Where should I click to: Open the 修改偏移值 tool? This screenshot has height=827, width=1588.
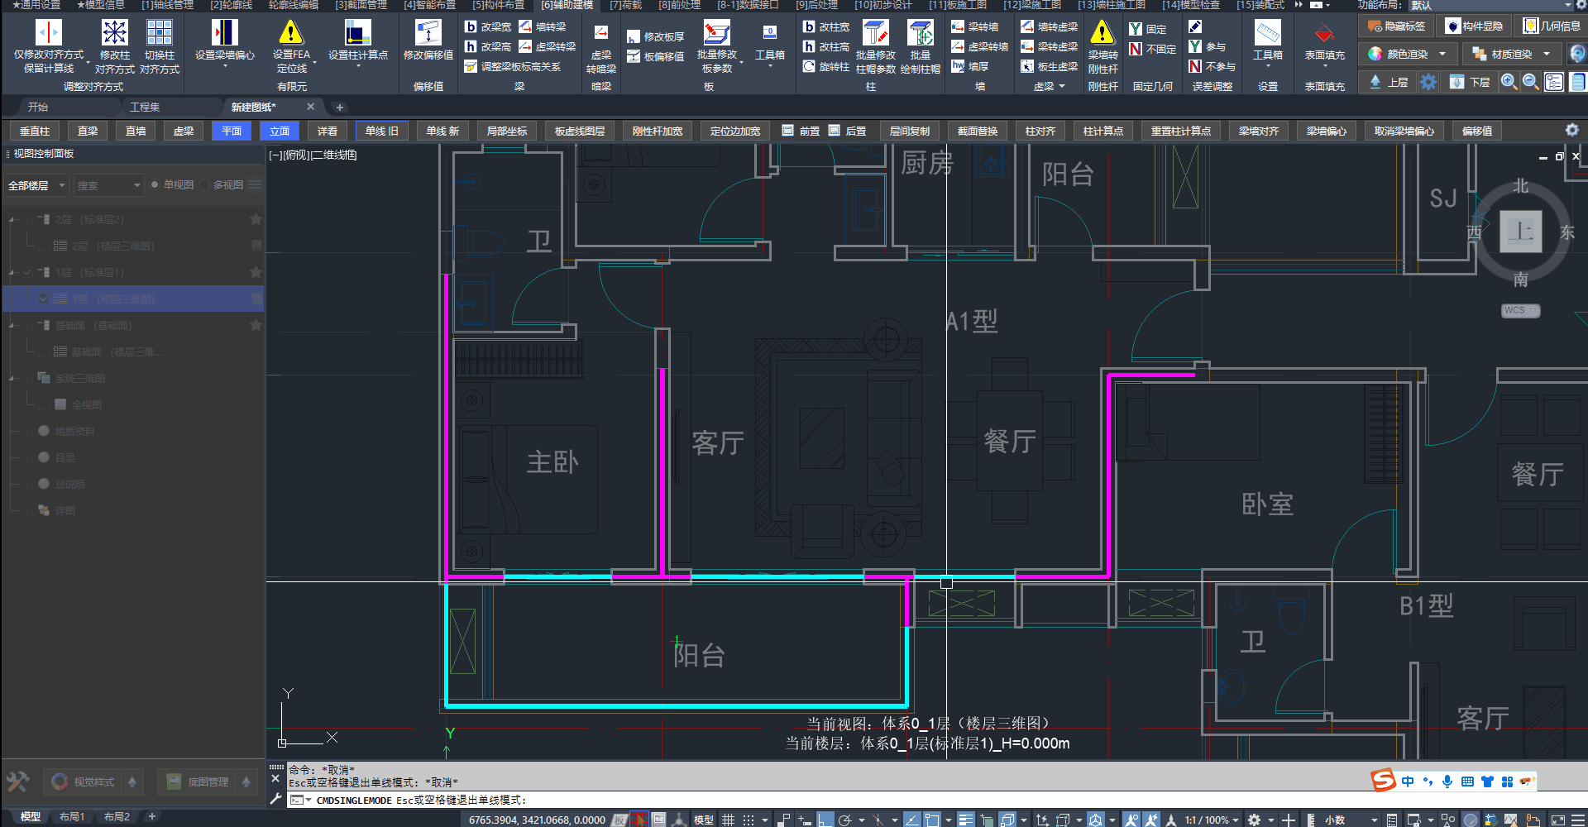coord(428,33)
